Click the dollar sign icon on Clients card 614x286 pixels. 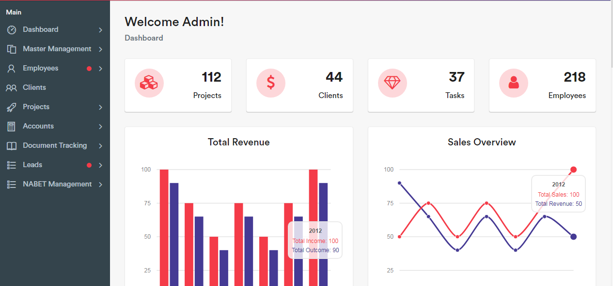270,83
